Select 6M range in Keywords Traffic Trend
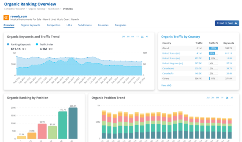The height and width of the screenshot is (142, 242). pyautogui.click(x=133, y=36)
